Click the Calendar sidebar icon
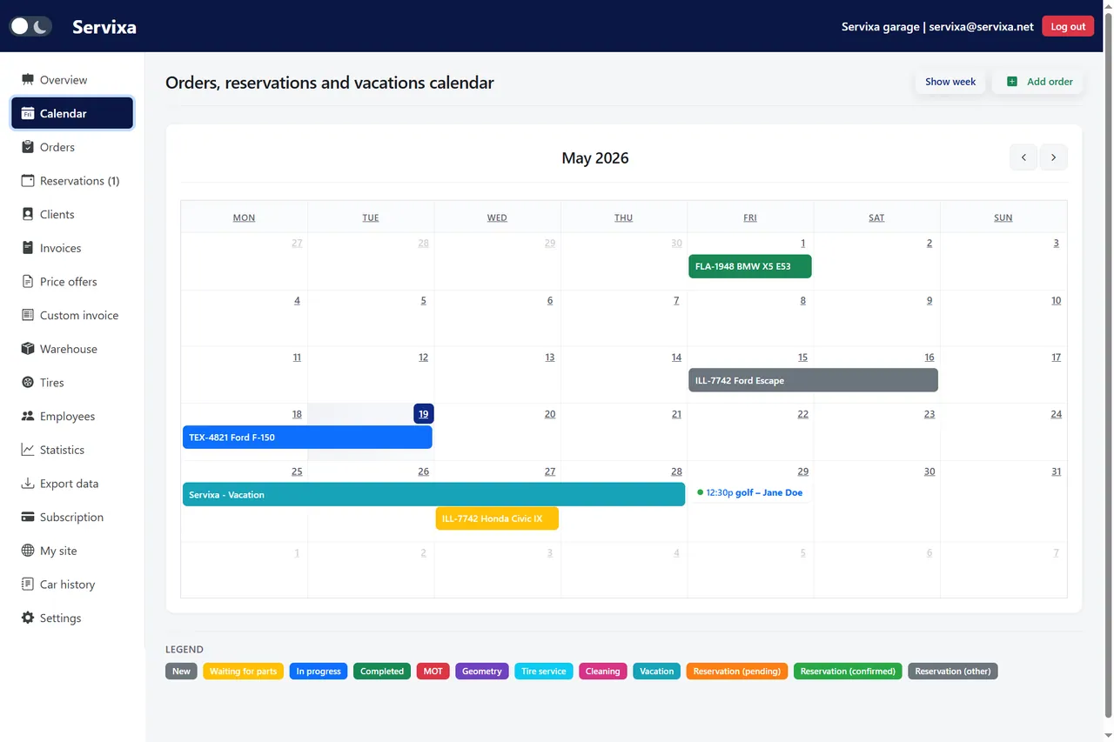This screenshot has width=1114, height=742. click(28, 114)
